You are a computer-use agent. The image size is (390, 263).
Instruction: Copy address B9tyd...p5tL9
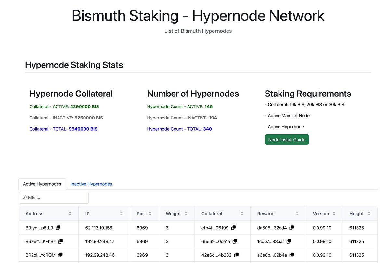[58, 228]
